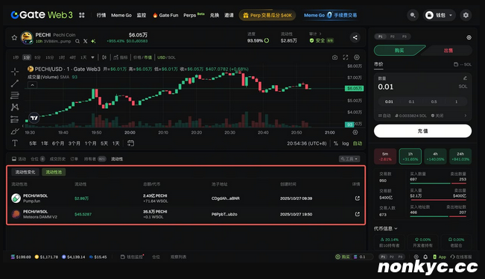Take a chart snapshot with camera icon
The height and width of the screenshot is (279, 485).
pos(335,57)
